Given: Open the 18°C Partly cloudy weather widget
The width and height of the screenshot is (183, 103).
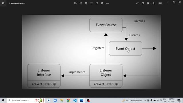Looking at the screenshot, I should tap(132, 100).
